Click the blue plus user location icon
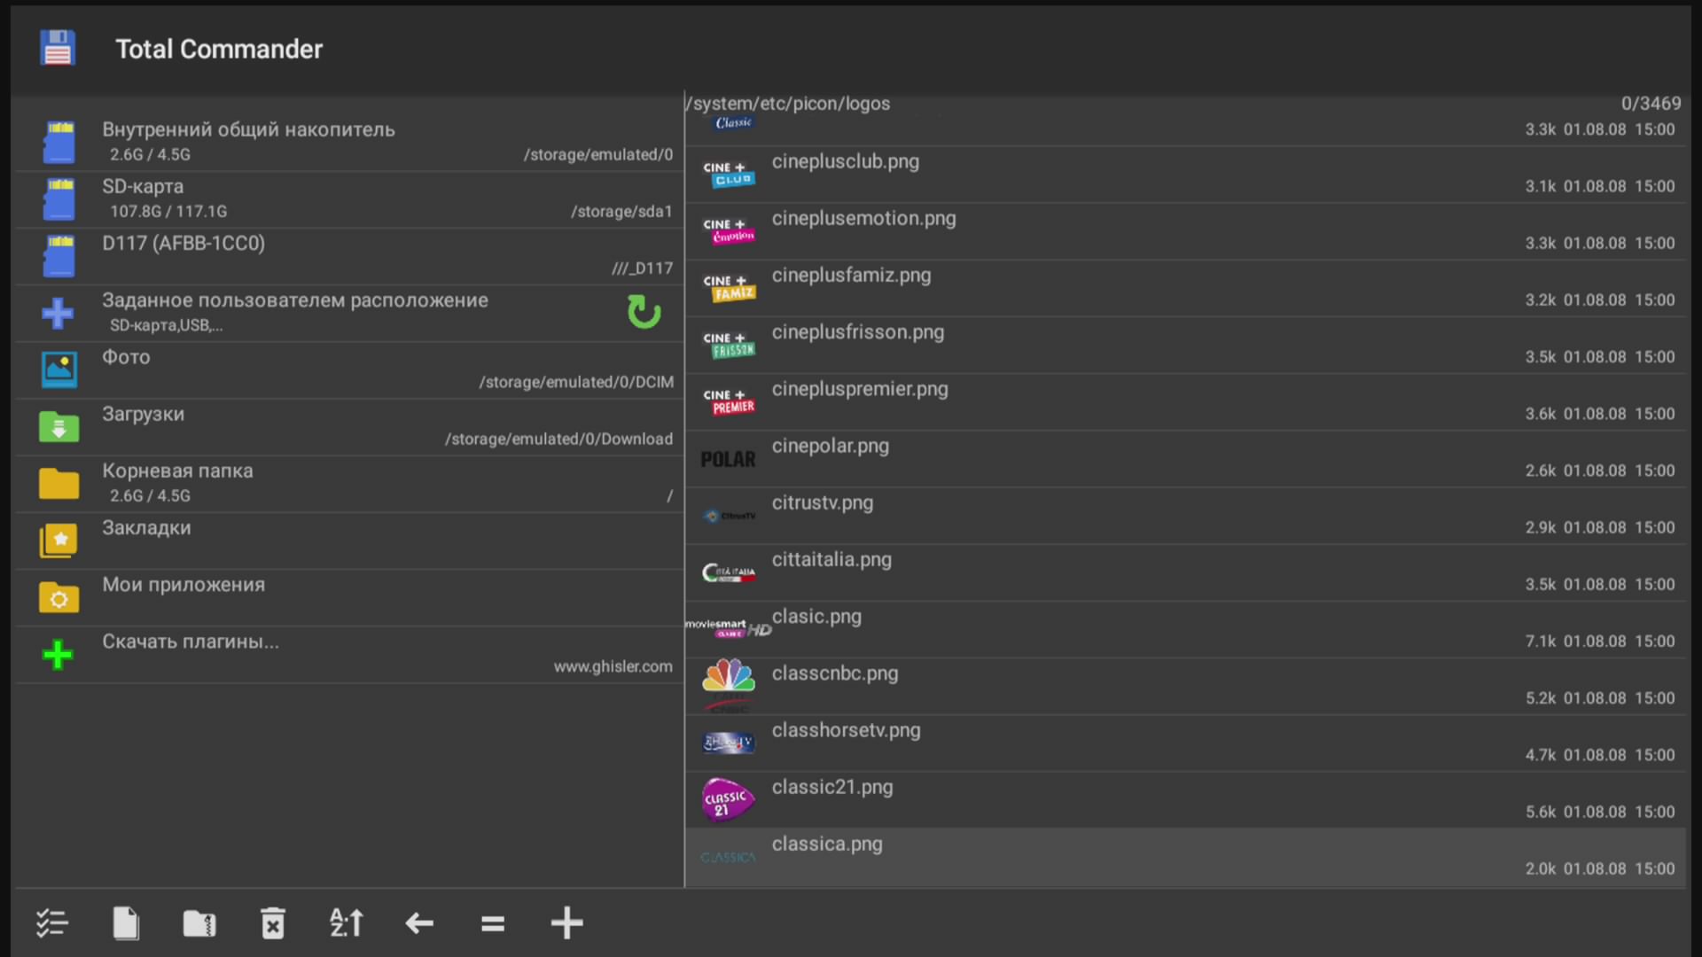The width and height of the screenshot is (1702, 957). point(58,313)
